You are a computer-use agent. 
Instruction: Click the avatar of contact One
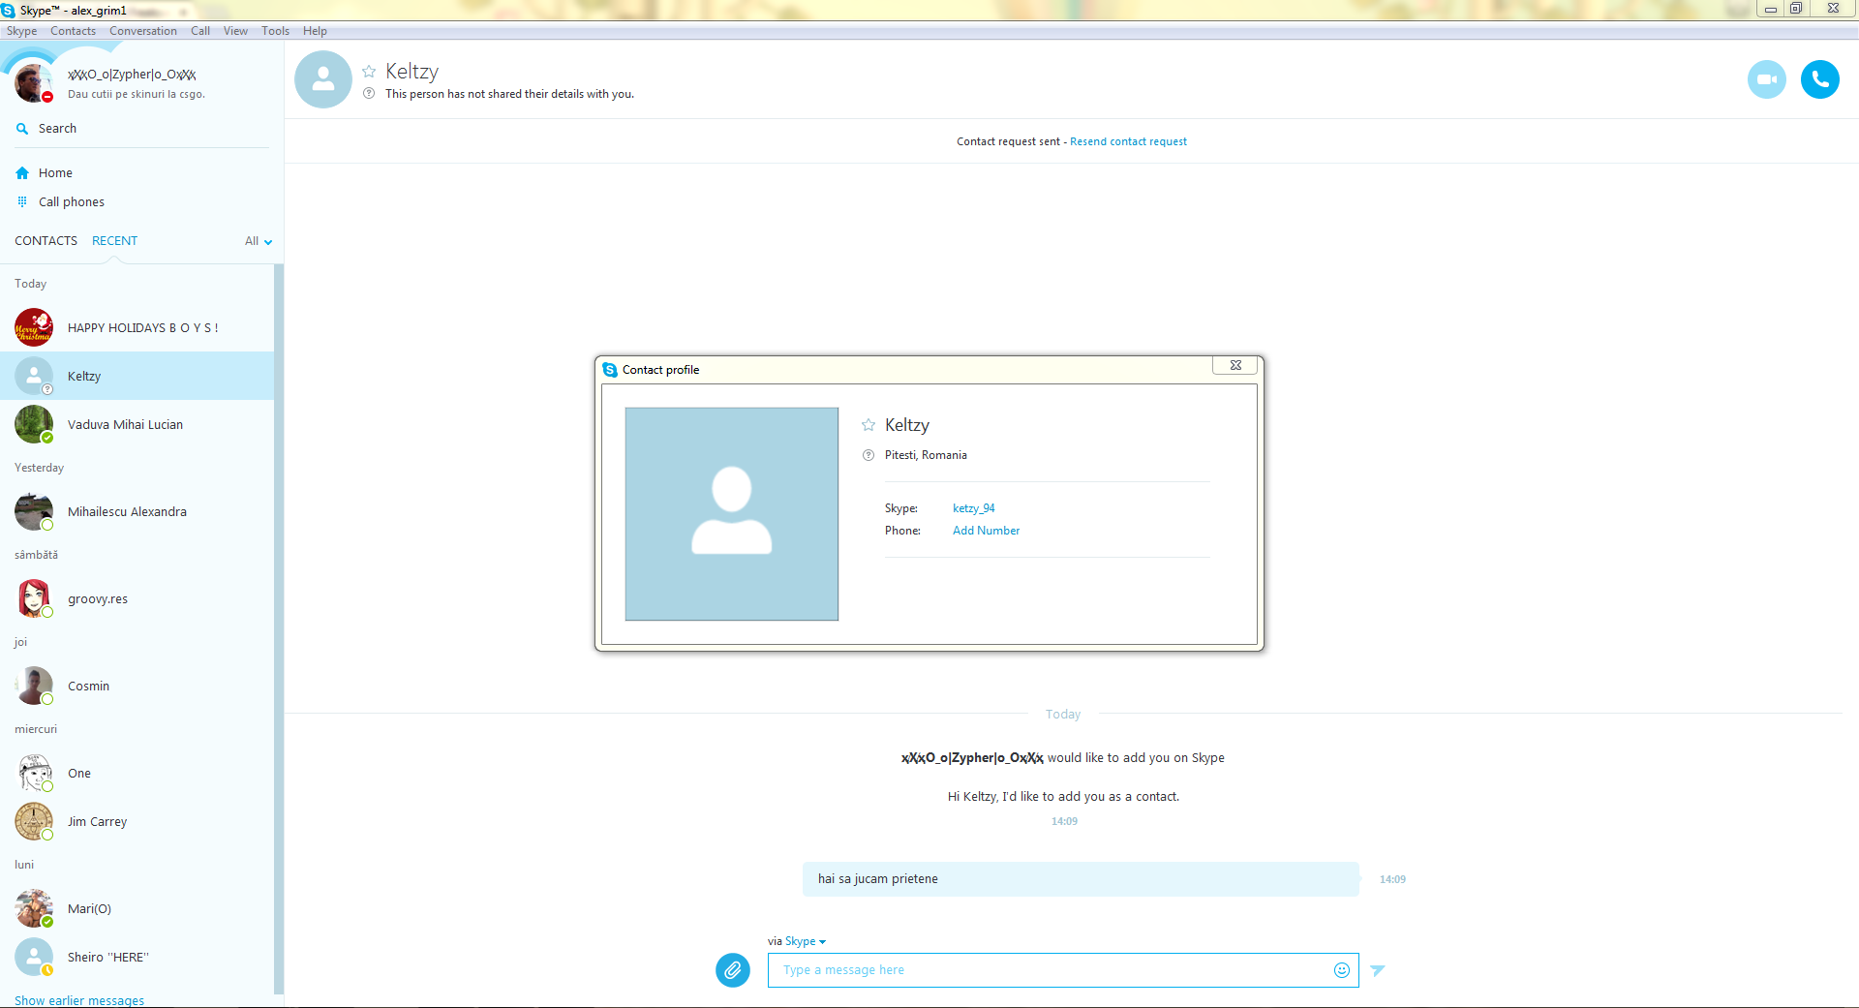pos(34,773)
